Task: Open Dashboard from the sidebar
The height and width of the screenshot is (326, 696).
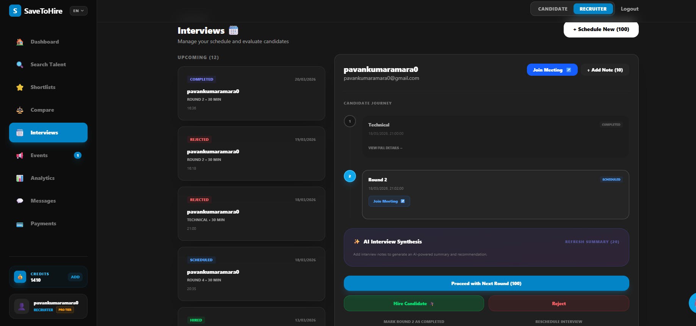Action: click(x=48, y=42)
